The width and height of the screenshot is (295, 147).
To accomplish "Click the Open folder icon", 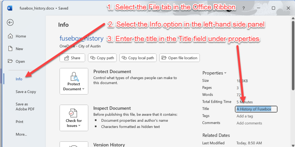I will tap(10, 61).
